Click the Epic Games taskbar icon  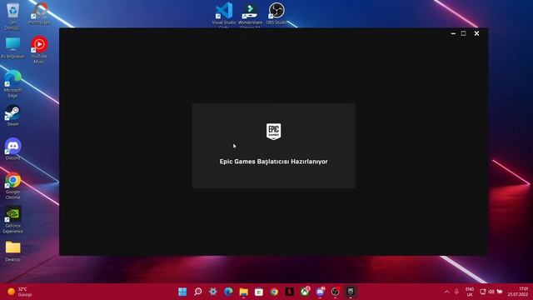pos(351,292)
